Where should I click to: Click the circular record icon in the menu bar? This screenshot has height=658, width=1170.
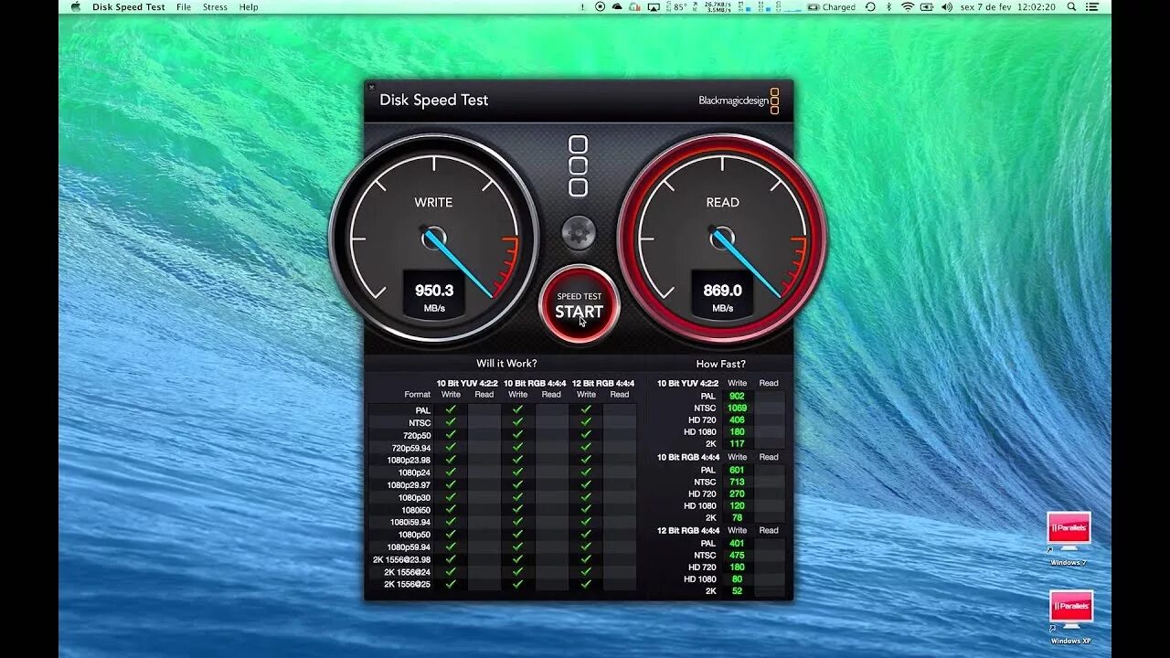click(x=601, y=6)
